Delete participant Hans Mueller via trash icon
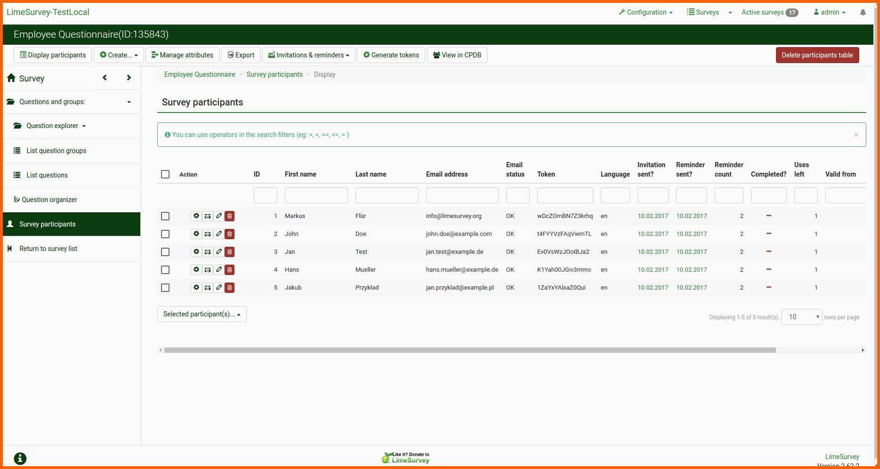The width and height of the screenshot is (880, 469). coord(230,270)
